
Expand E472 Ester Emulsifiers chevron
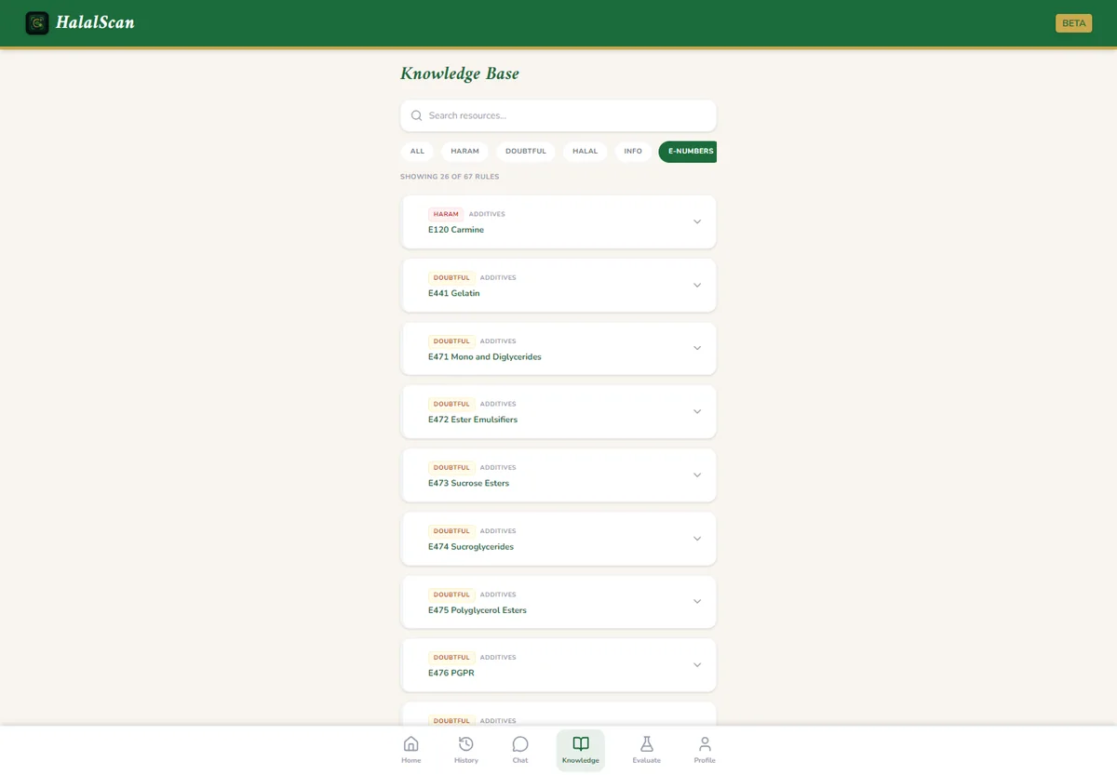(x=697, y=411)
